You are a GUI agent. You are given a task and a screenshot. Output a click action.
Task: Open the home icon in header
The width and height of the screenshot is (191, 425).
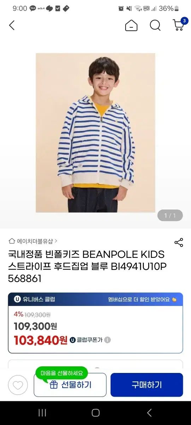(x=131, y=25)
